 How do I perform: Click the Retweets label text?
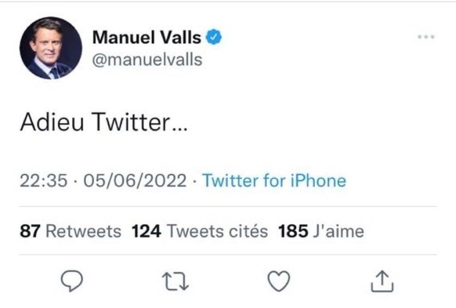click(x=84, y=231)
